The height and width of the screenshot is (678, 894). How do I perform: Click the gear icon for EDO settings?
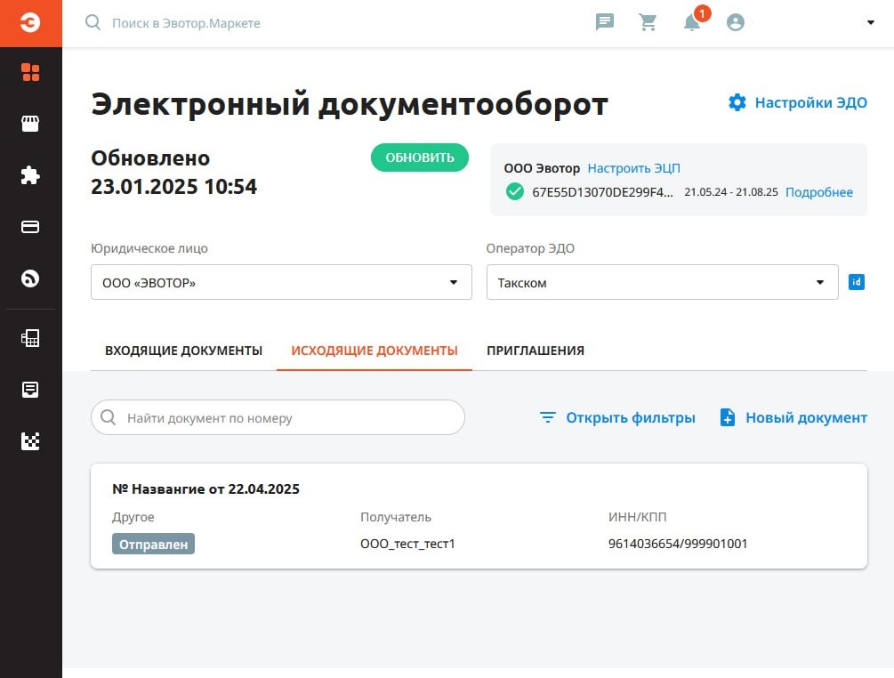737,102
